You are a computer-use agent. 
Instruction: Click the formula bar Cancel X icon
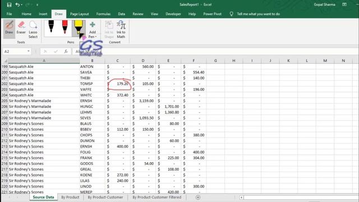45,51
